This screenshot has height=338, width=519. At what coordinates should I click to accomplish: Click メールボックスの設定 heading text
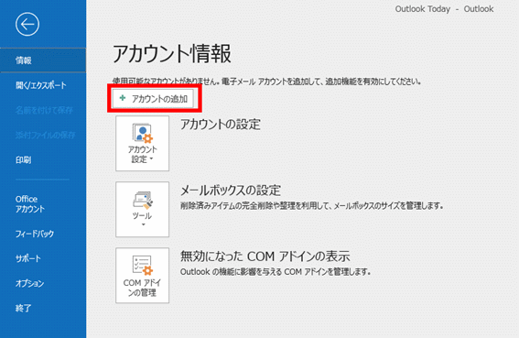231,191
